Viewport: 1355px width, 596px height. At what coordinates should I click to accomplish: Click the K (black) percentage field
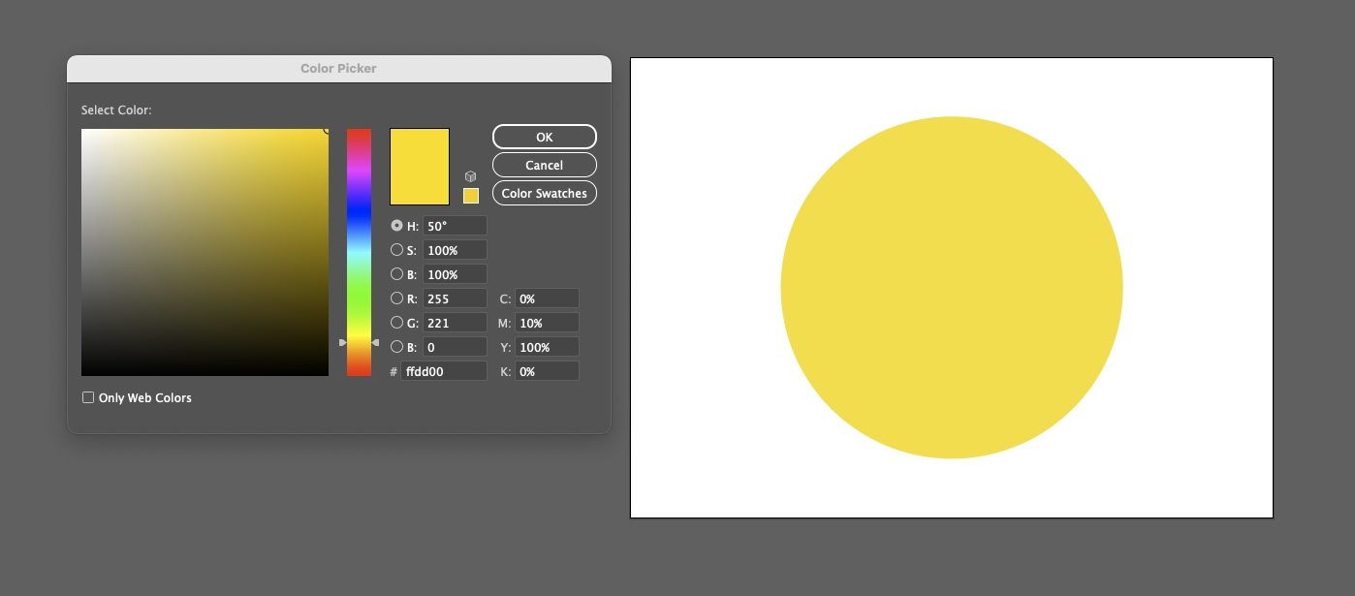click(x=547, y=370)
